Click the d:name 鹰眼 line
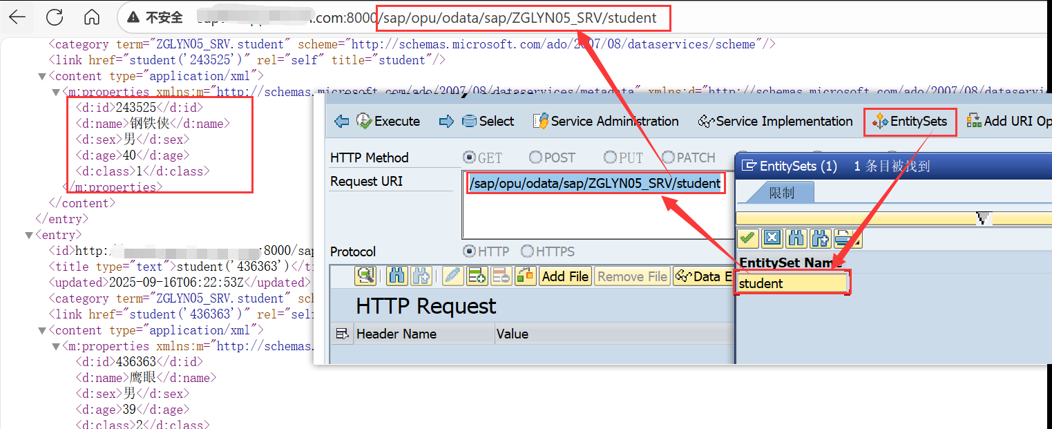The image size is (1052, 429). 146,378
